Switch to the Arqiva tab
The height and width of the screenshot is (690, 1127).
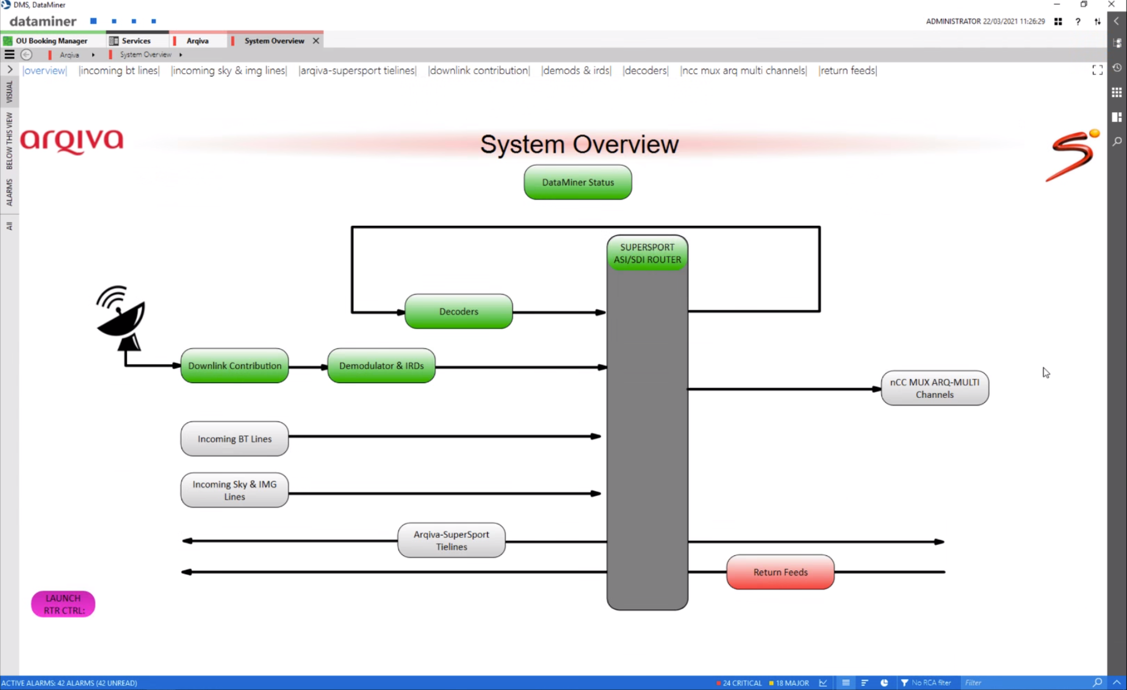(x=197, y=41)
